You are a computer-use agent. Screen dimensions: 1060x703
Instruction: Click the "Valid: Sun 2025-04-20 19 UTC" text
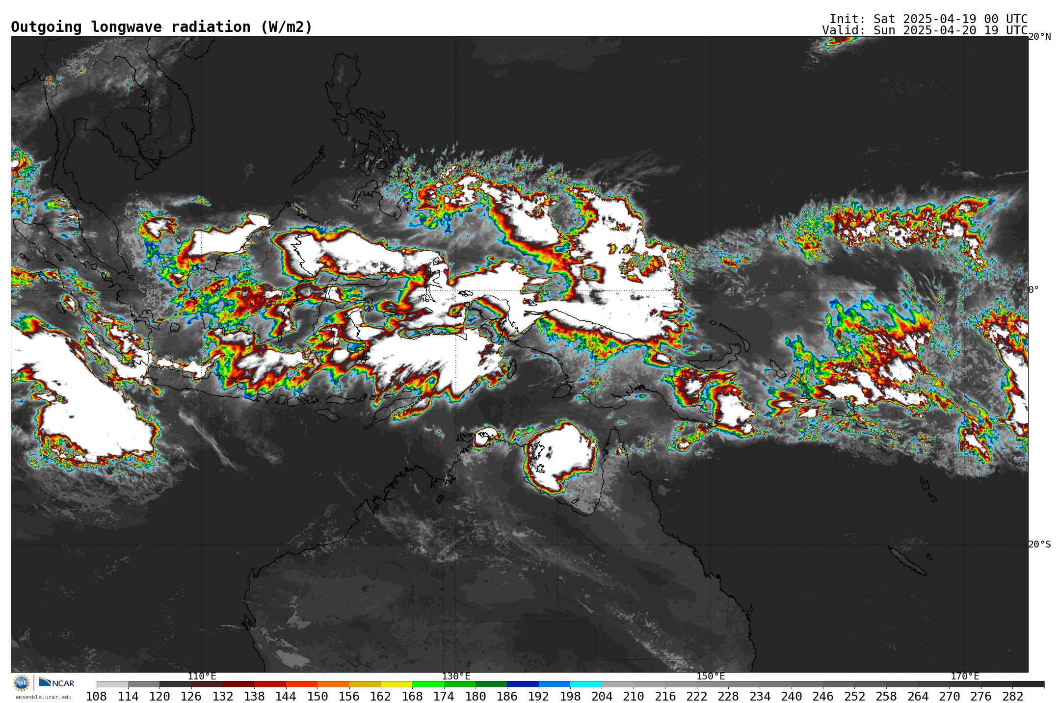925,30
